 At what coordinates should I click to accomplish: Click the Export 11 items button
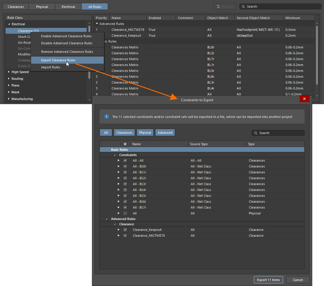coord(268,280)
